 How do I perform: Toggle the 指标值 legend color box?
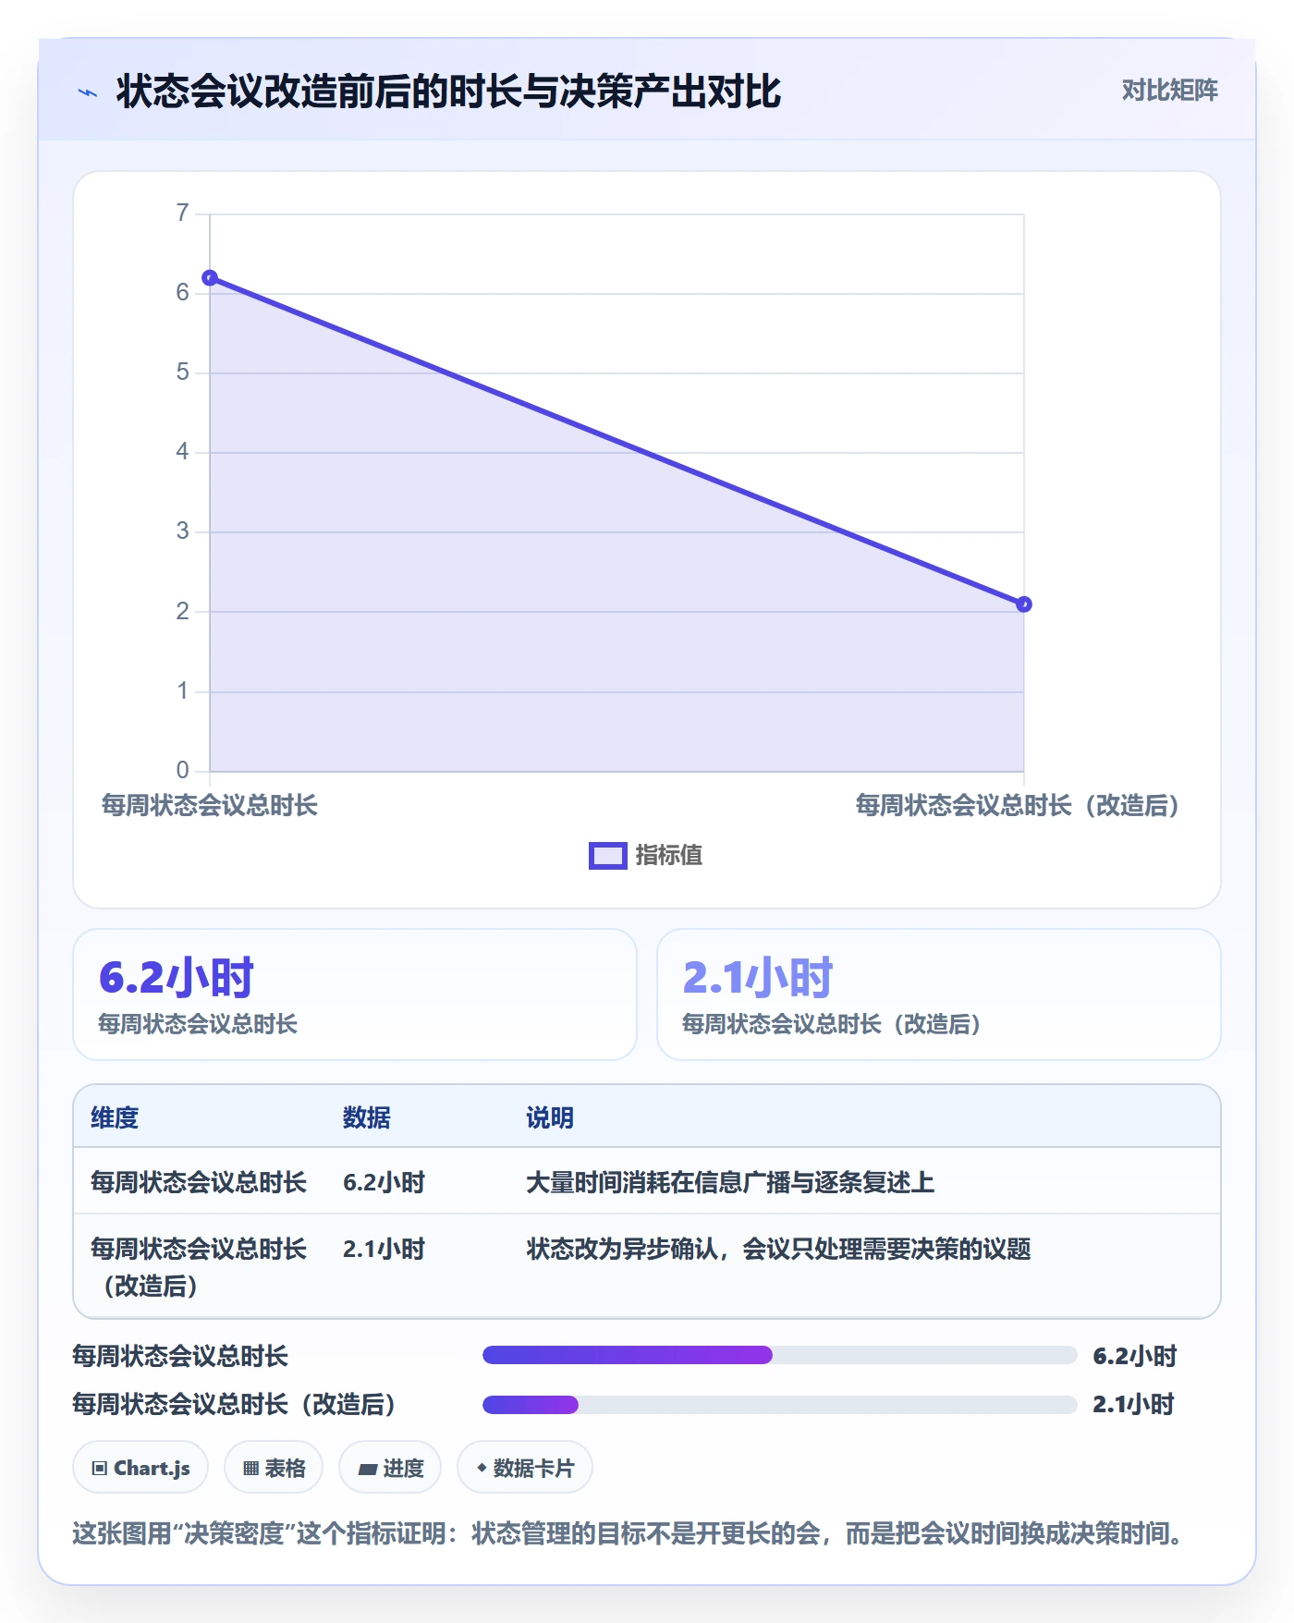[x=608, y=856]
